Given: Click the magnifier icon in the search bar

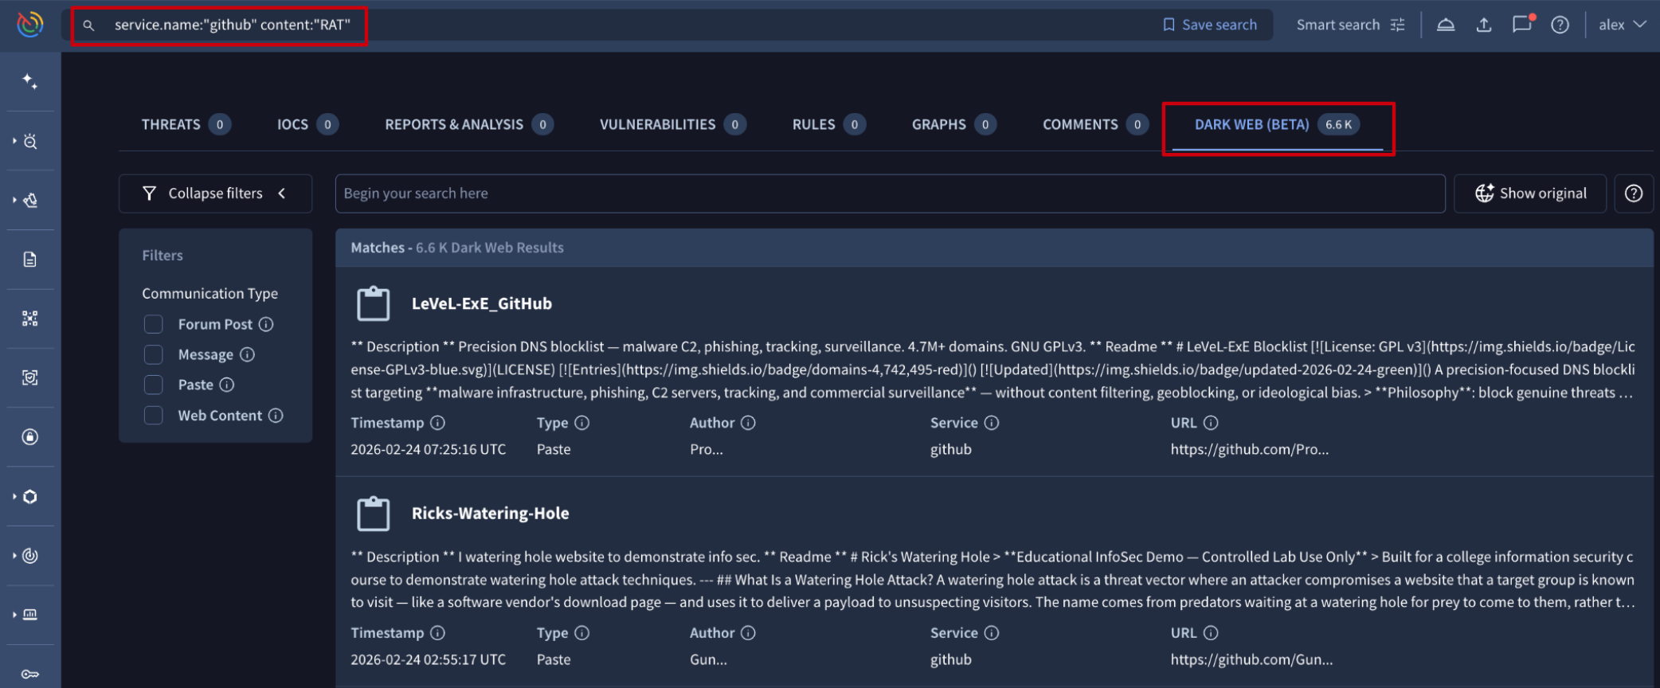Looking at the screenshot, I should pos(88,25).
